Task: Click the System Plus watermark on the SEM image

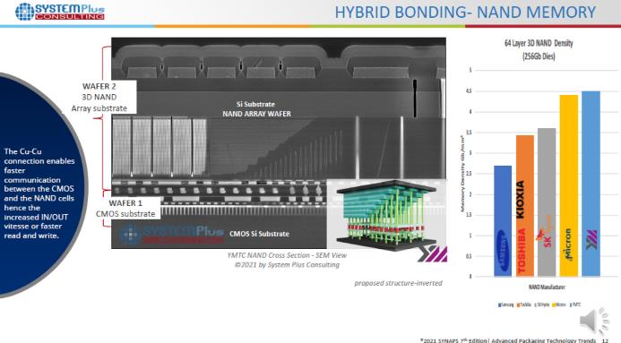Action: click(x=171, y=234)
